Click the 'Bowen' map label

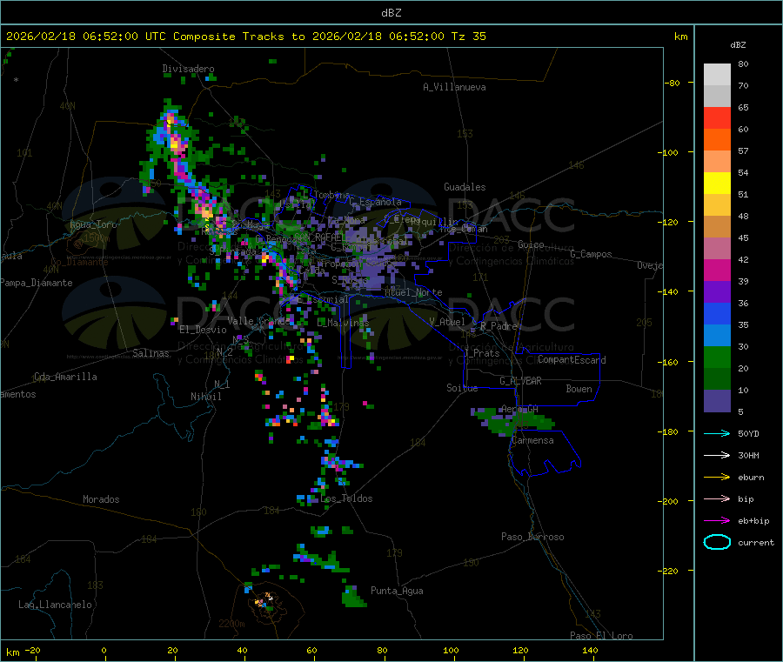click(579, 389)
